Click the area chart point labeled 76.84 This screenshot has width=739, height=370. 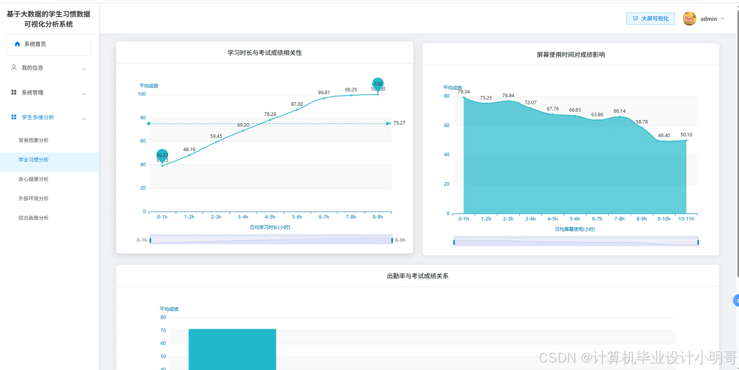pos(508,101)
